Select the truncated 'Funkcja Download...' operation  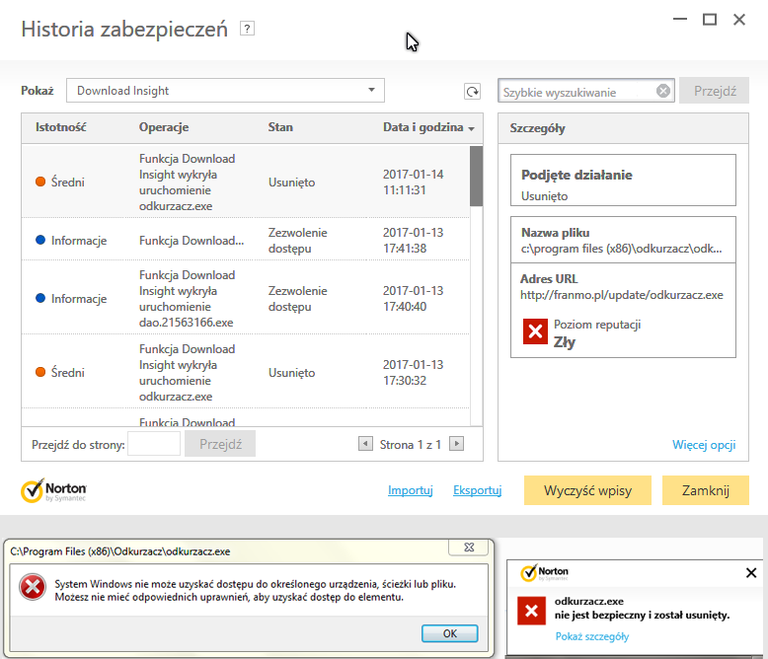coord(192,241)
